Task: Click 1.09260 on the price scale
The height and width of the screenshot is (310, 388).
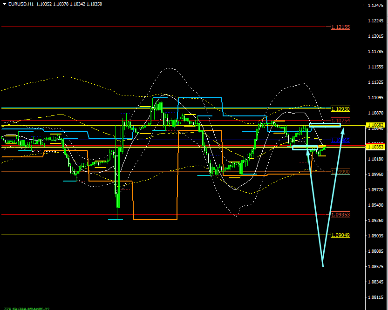Action: (375, 220)
